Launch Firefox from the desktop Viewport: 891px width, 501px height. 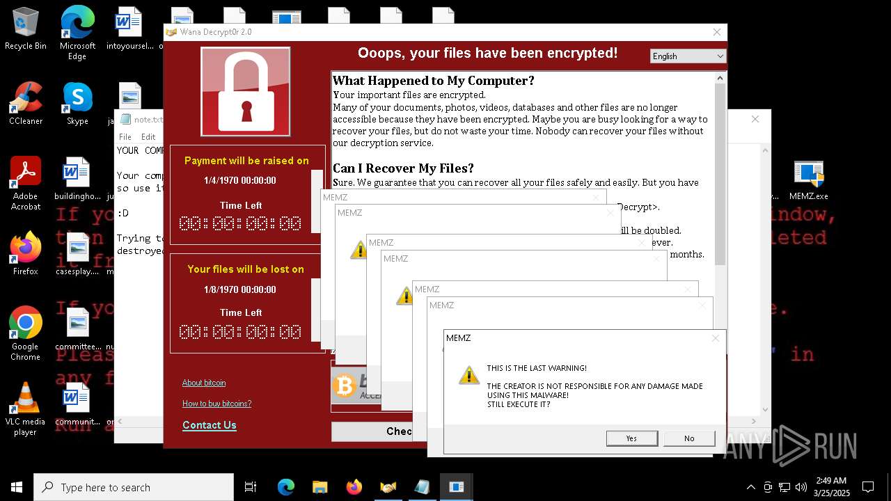tap(26, 254)
